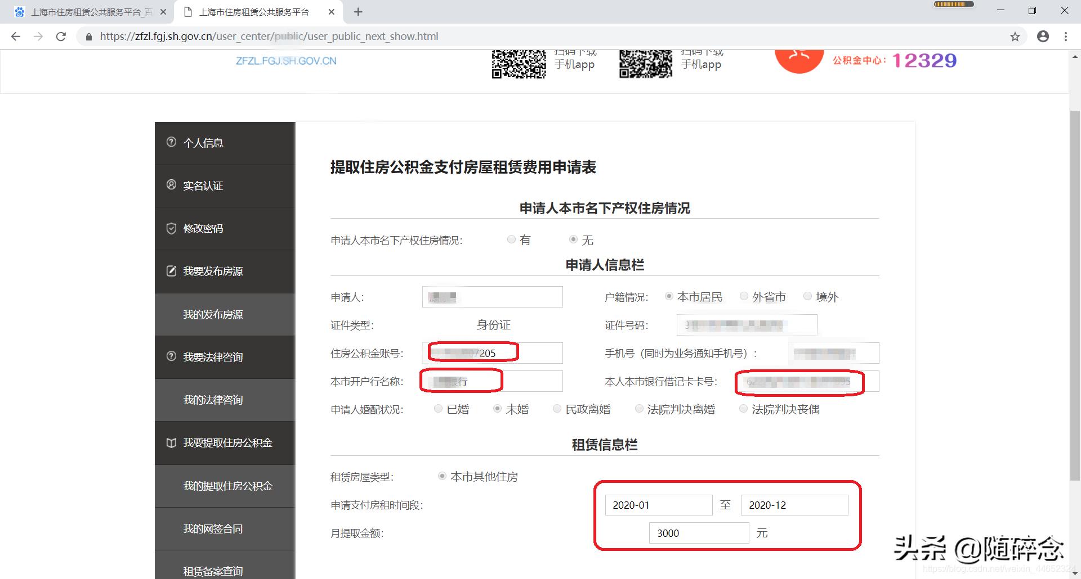This screenshot has height=579, width=1081.
Task: Open 我的发布房源 page
Action: pos(213,315)
